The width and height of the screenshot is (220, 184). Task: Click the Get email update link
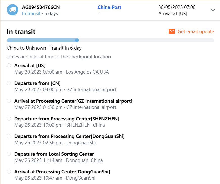(x=196, y=31)
